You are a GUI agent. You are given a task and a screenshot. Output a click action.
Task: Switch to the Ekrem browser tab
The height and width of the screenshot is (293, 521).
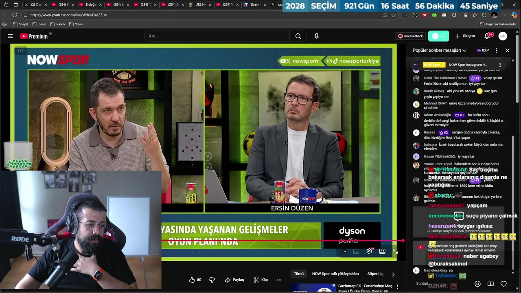(254, 4)
